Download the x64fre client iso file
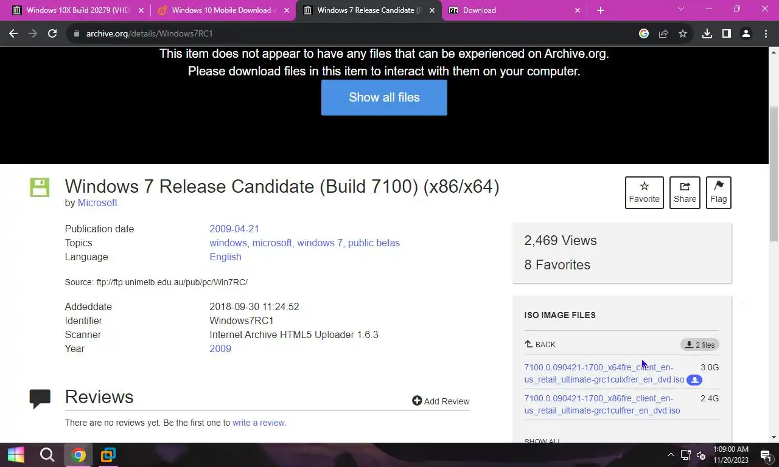 604,373
